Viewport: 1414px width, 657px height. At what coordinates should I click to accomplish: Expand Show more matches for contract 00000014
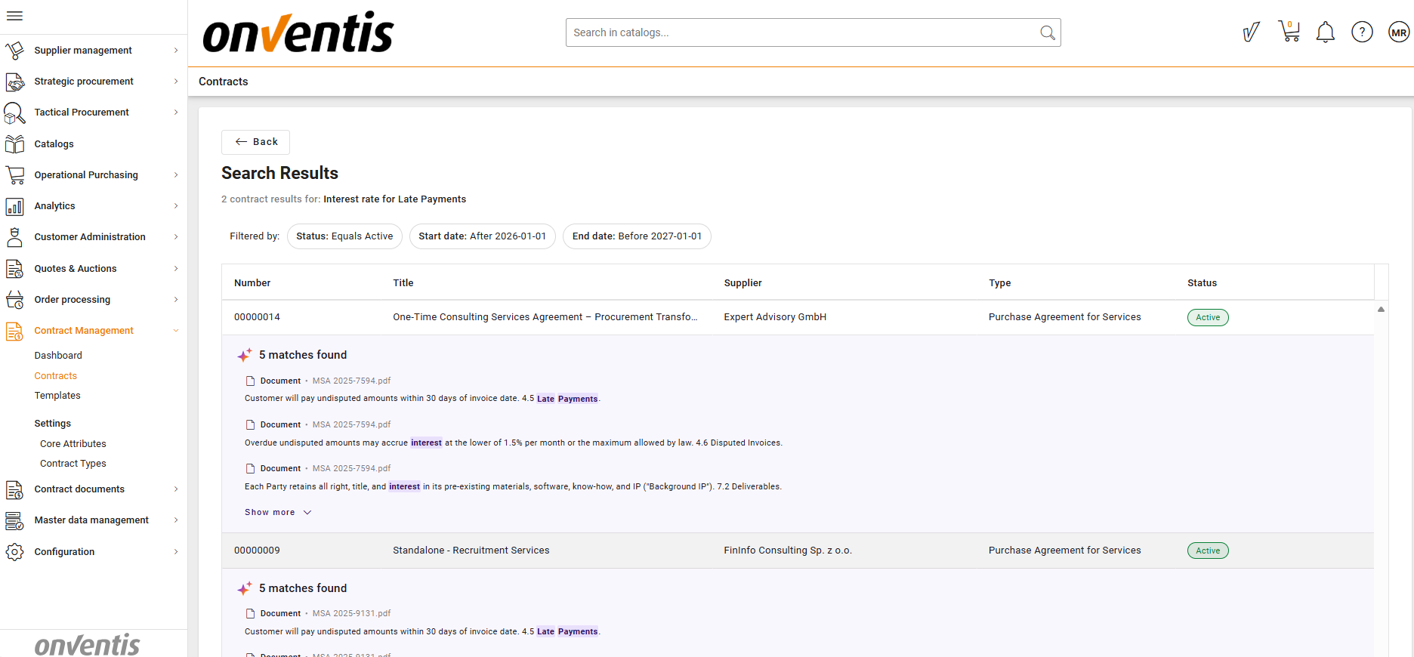click(x=277, y=512)
